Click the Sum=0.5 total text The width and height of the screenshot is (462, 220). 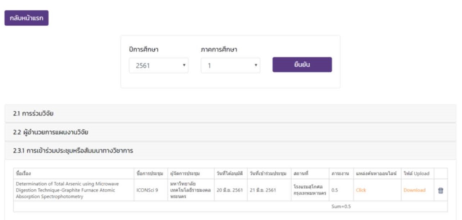click(x=341, y=206)
